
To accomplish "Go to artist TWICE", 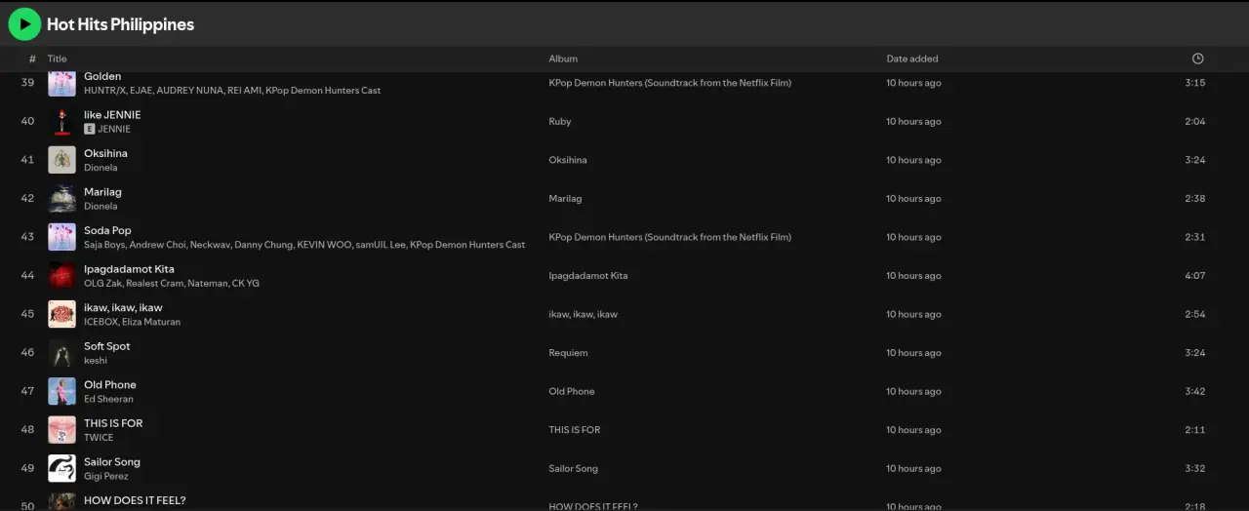I will 99,437.
